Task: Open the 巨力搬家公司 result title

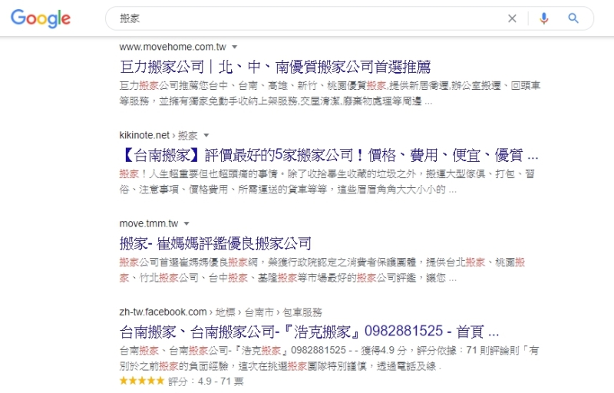Action: [276, 67]
